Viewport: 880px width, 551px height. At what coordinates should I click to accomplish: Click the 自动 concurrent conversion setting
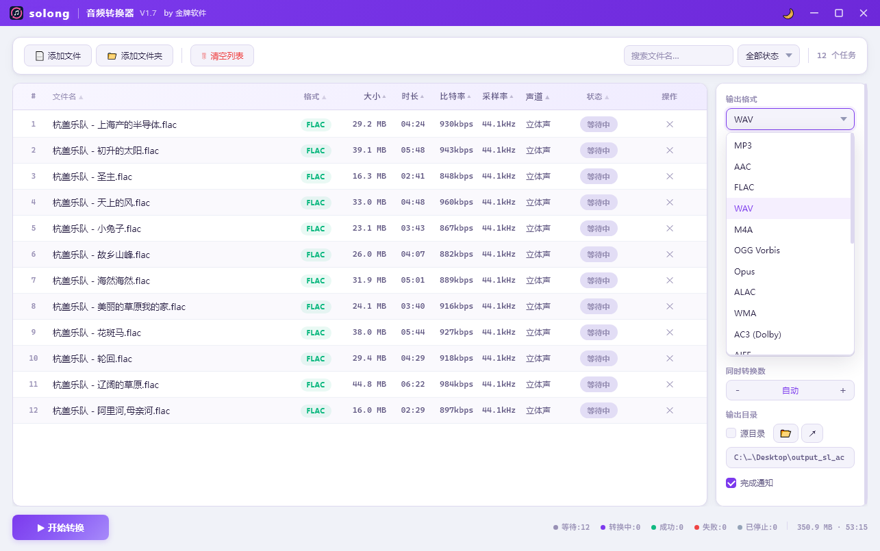[790, 390]
